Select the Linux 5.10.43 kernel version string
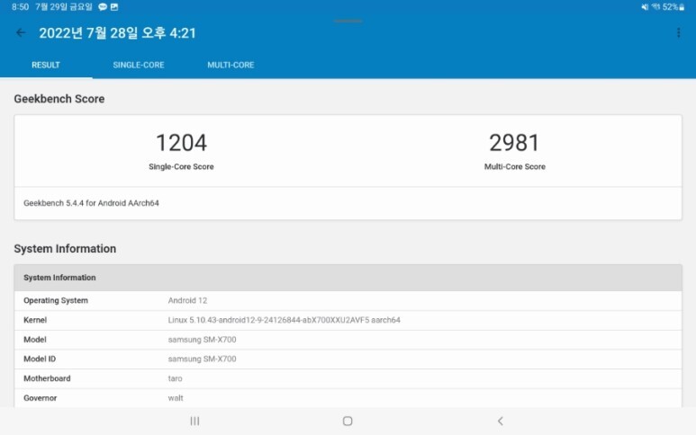This screenshot has height=435, width=696. click(285, 320)
